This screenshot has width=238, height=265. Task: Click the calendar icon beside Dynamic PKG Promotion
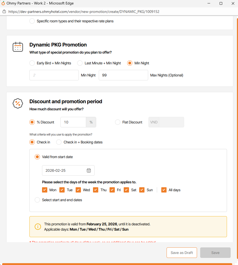[x=18, y=47]
